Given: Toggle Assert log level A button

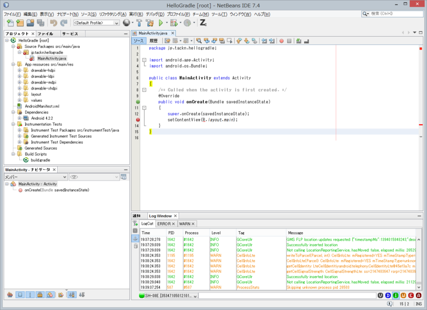Looking at the screenshot, I should pyautogui.click(x=418, y=295).
